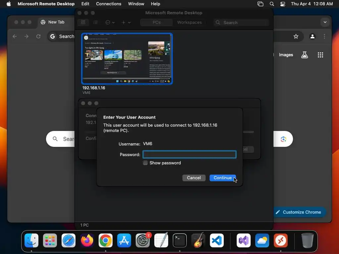Open Visual Studio Code from the Dock
Screen dimensions: 339x254
217,240
